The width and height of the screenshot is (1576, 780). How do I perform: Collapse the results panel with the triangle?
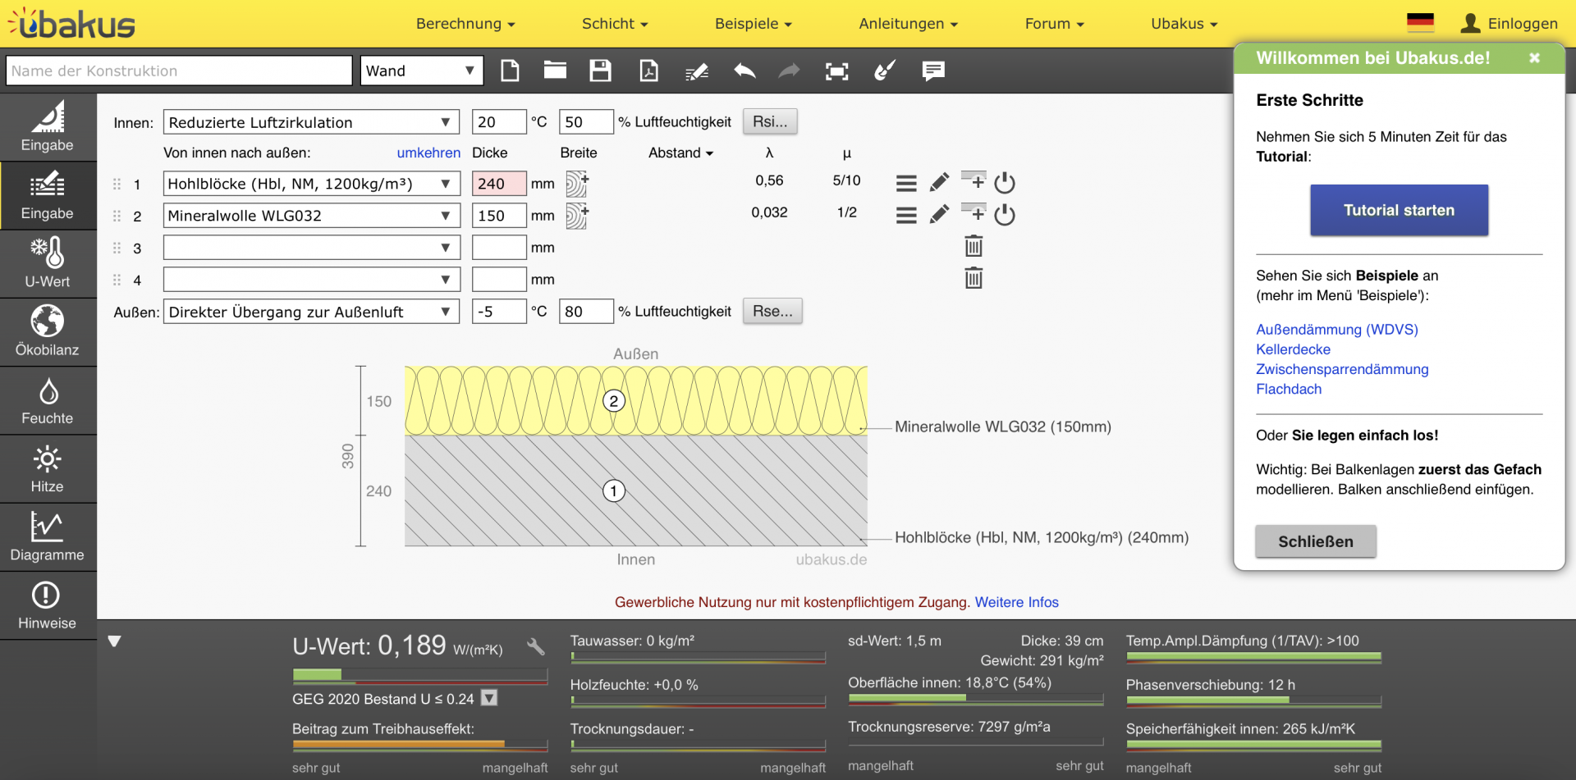click(114, 641)
